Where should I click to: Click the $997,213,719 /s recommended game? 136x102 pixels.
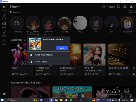point(72,92)
